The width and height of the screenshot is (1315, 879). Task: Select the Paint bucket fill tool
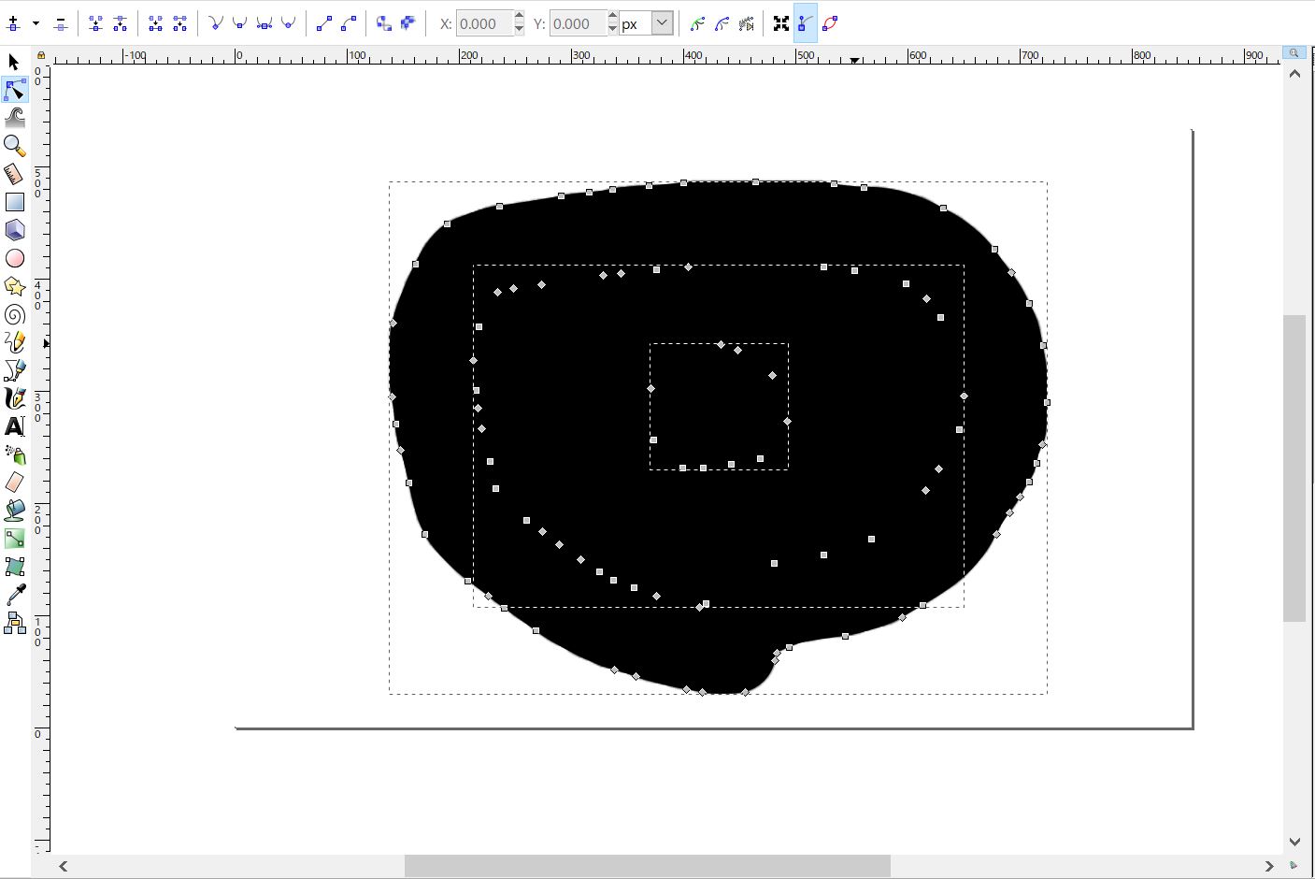[14, 511]
